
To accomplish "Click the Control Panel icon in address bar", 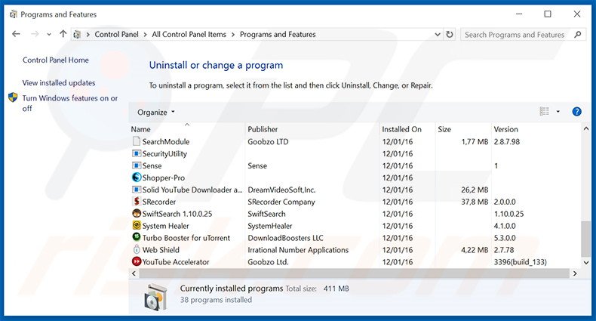I will [x=77, y=35].
